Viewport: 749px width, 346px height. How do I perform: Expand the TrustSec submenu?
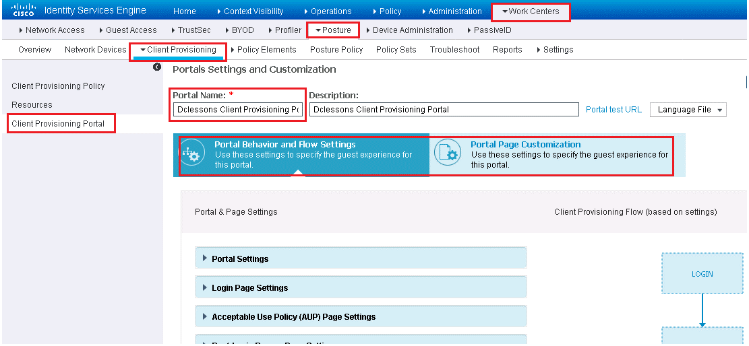coord(191,30)
